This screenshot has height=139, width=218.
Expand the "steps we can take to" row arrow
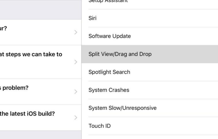[76, 62]
